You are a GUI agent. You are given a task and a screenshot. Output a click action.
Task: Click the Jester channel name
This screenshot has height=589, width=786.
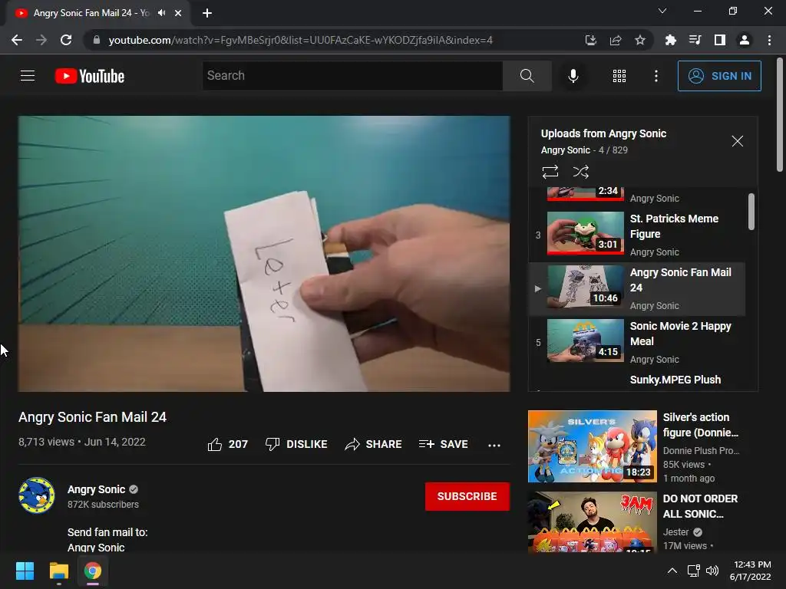[x=675, y=532]
